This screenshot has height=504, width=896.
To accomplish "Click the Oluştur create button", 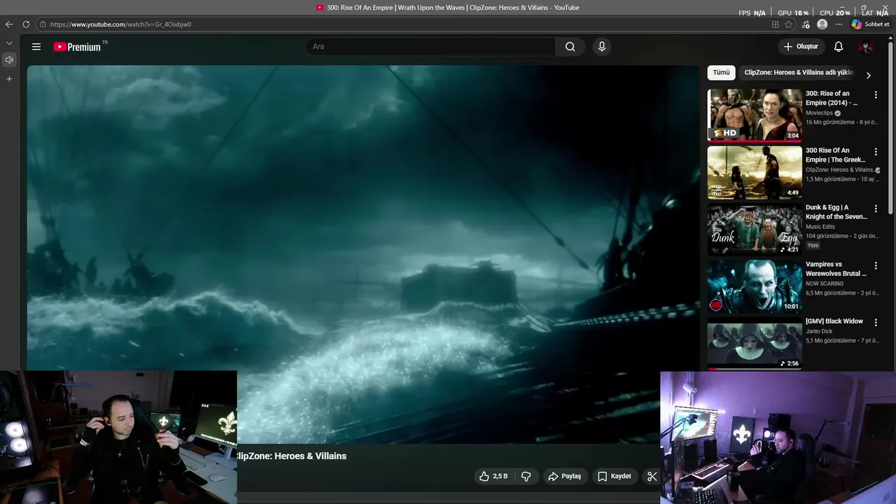I will point(800,47).
